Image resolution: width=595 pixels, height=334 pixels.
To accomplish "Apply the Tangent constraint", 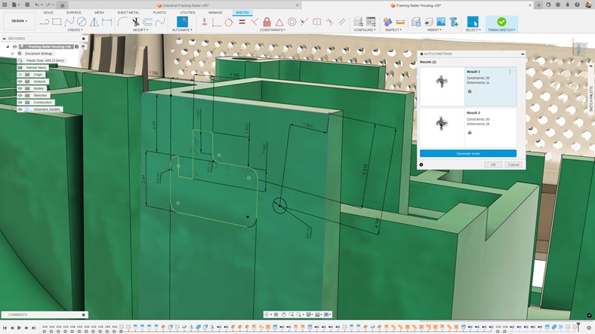I will tap(229, 22).
